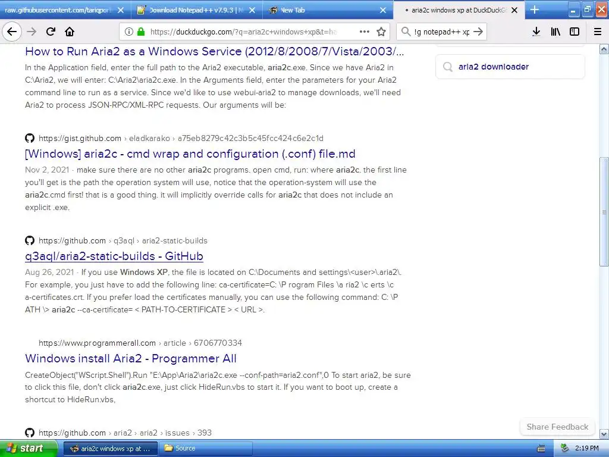The width and height of the screenshot is (609, 457).
Task: Open the Windows Start menu
Action: point(29,448)
